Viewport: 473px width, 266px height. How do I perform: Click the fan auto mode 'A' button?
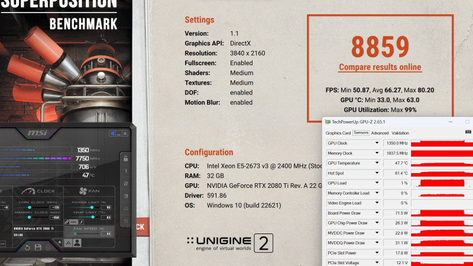click(68, 243)
